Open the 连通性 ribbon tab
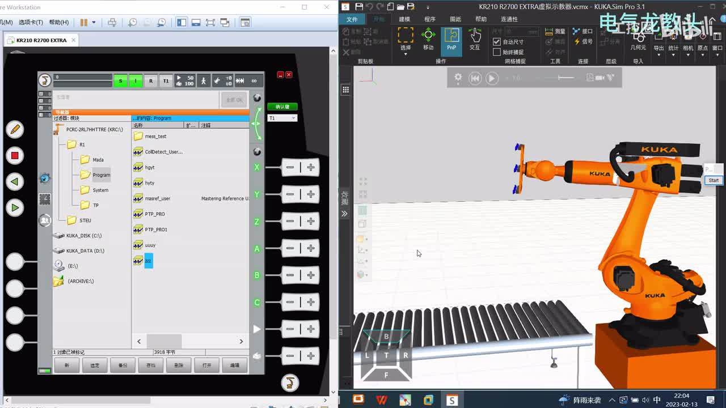The image size is (726, 408). (x=509, y=19)
